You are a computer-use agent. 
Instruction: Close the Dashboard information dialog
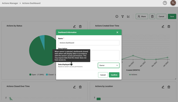pos(117,32)
